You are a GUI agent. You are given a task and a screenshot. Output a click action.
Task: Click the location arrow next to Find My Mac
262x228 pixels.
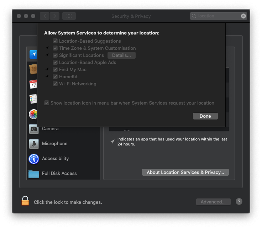[x=47, y=69]
